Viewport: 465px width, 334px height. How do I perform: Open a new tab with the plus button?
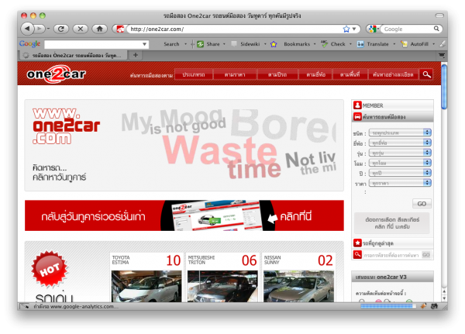pyautogui.click(x=136, y=55)
